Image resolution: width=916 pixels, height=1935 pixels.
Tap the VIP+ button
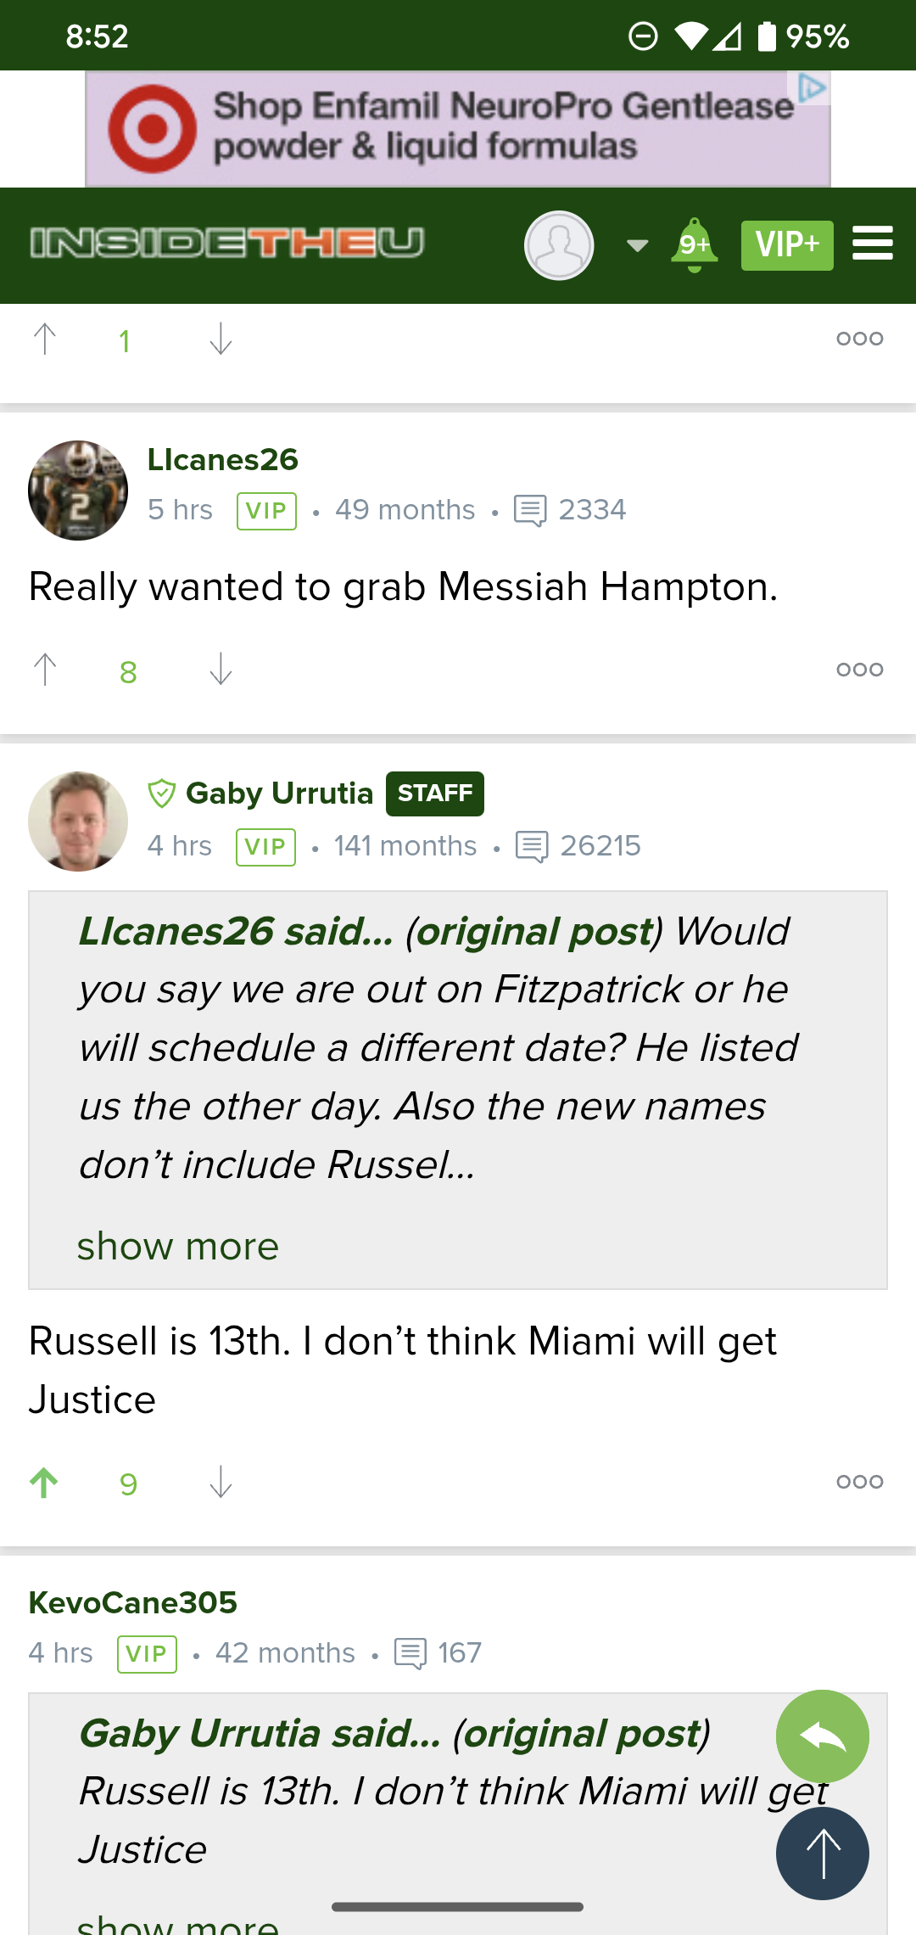[x=786, y=245]
